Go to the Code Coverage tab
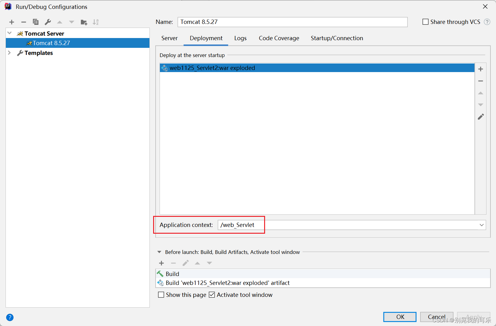Screen dimensions: 496x326 (279, 38)
